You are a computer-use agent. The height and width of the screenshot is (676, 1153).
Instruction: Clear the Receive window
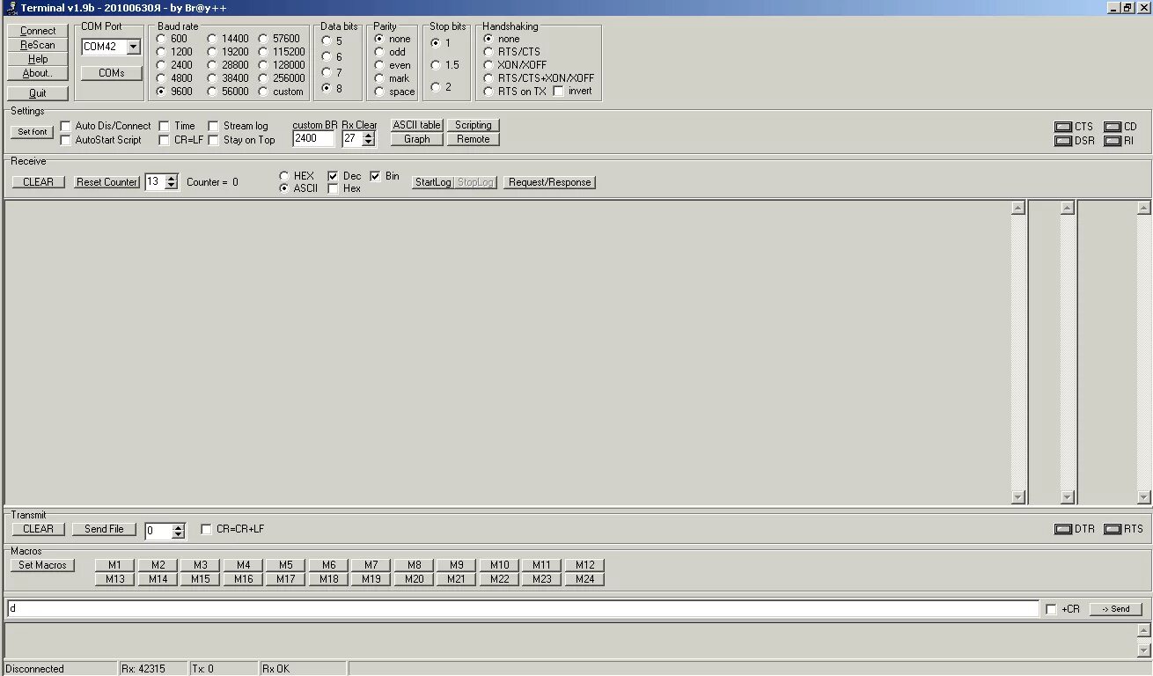[38, 182]
